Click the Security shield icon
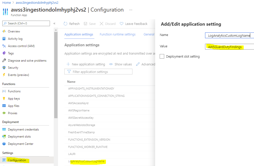 pyautogui.click(x=4, y=68)
